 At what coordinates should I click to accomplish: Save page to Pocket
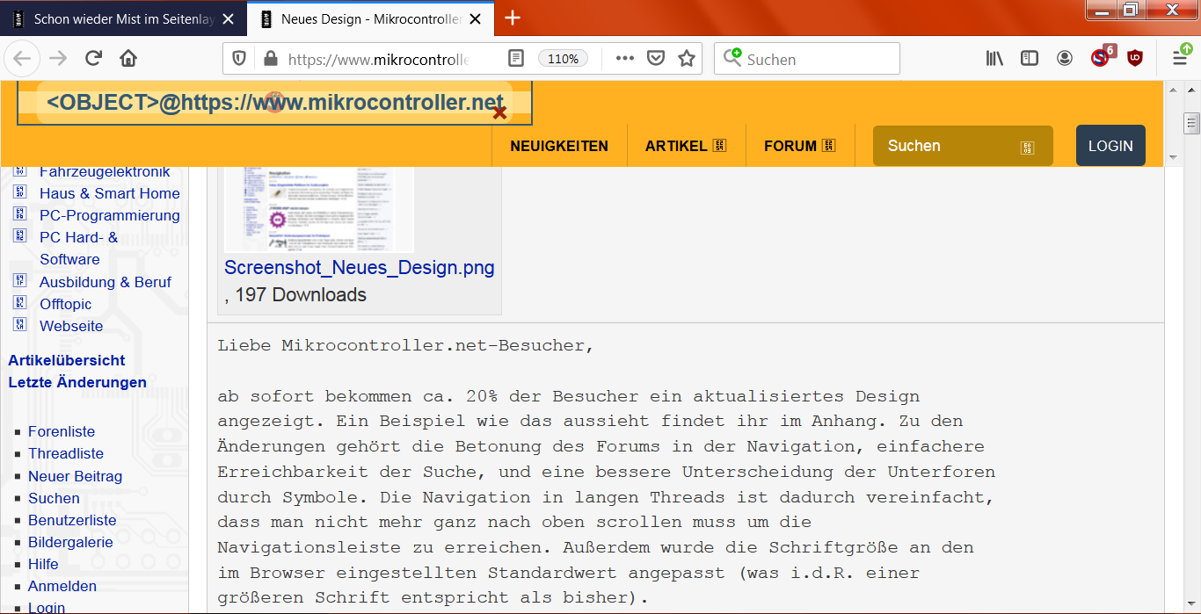pyautogui.click(x=656, y=59)
